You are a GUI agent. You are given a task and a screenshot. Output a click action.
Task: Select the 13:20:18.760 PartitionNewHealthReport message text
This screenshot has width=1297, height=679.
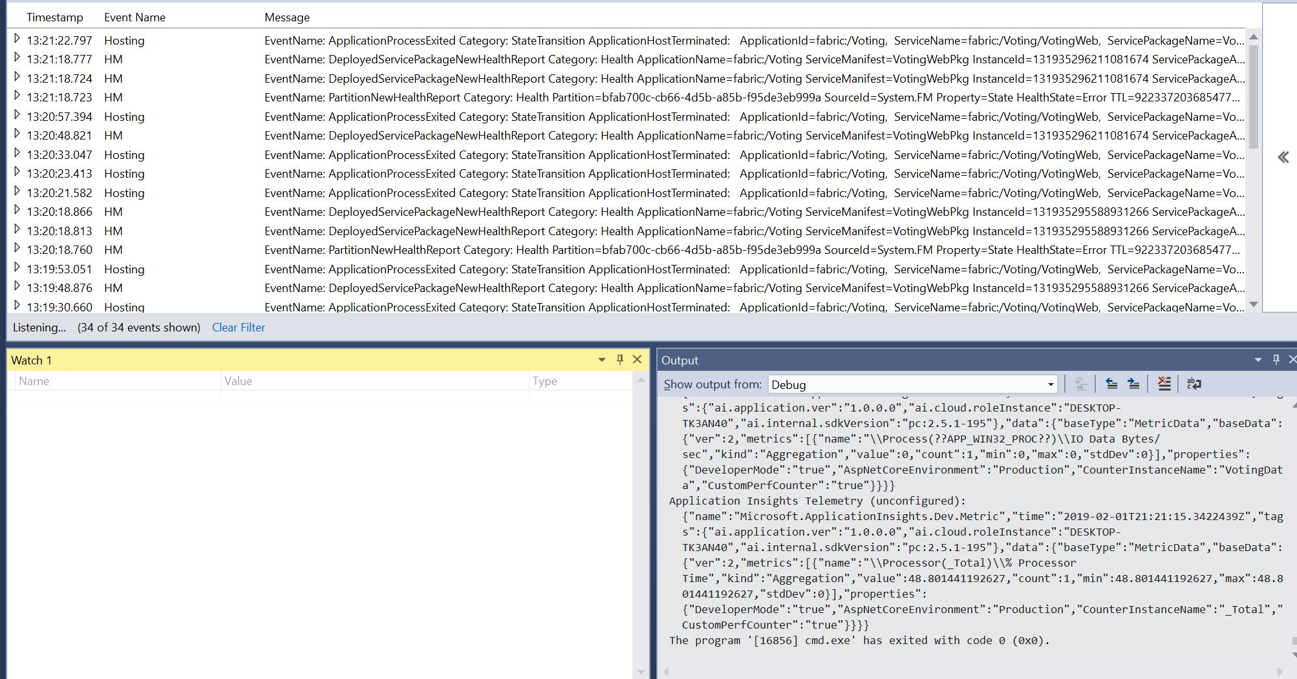point(752,249)
